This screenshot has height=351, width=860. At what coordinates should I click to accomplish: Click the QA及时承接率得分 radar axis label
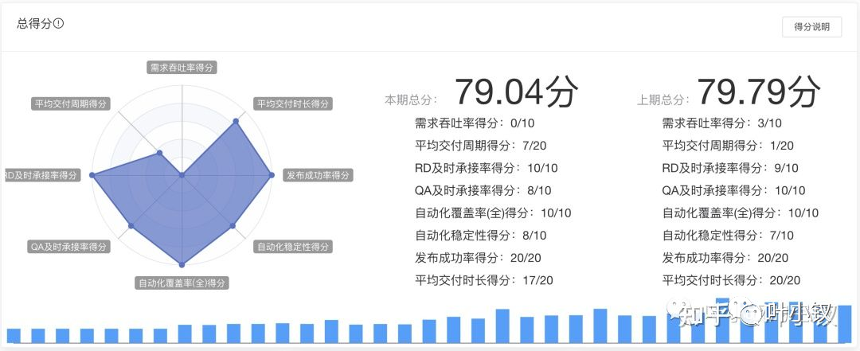coord(69,247)
